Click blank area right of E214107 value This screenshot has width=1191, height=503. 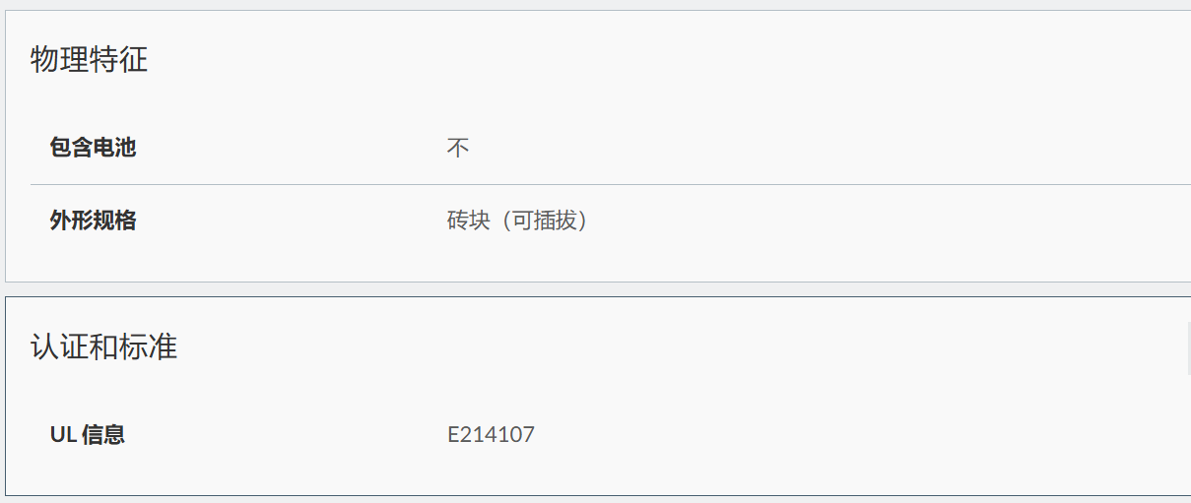(857, 434)
